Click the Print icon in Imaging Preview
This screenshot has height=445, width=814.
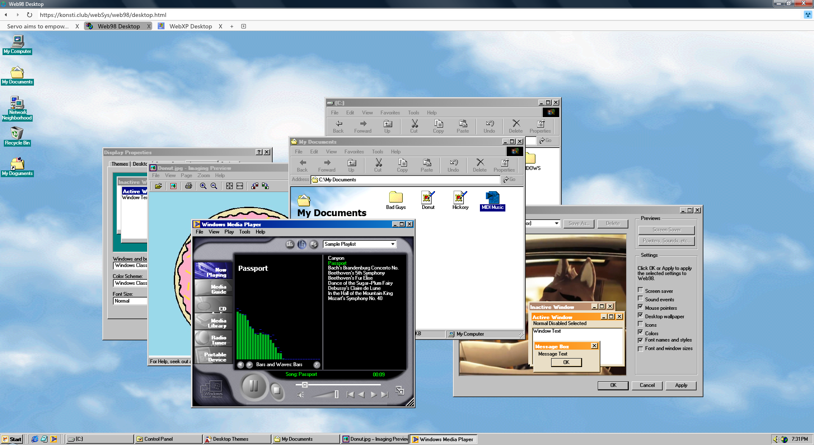[x=189, y=186]
